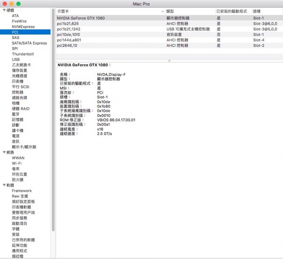Select 儲存裝置 storage item

[x=20, y=70]
